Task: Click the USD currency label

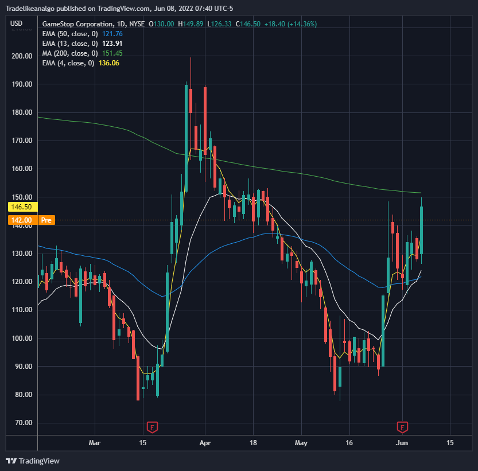Action: [x=17, y=24]
